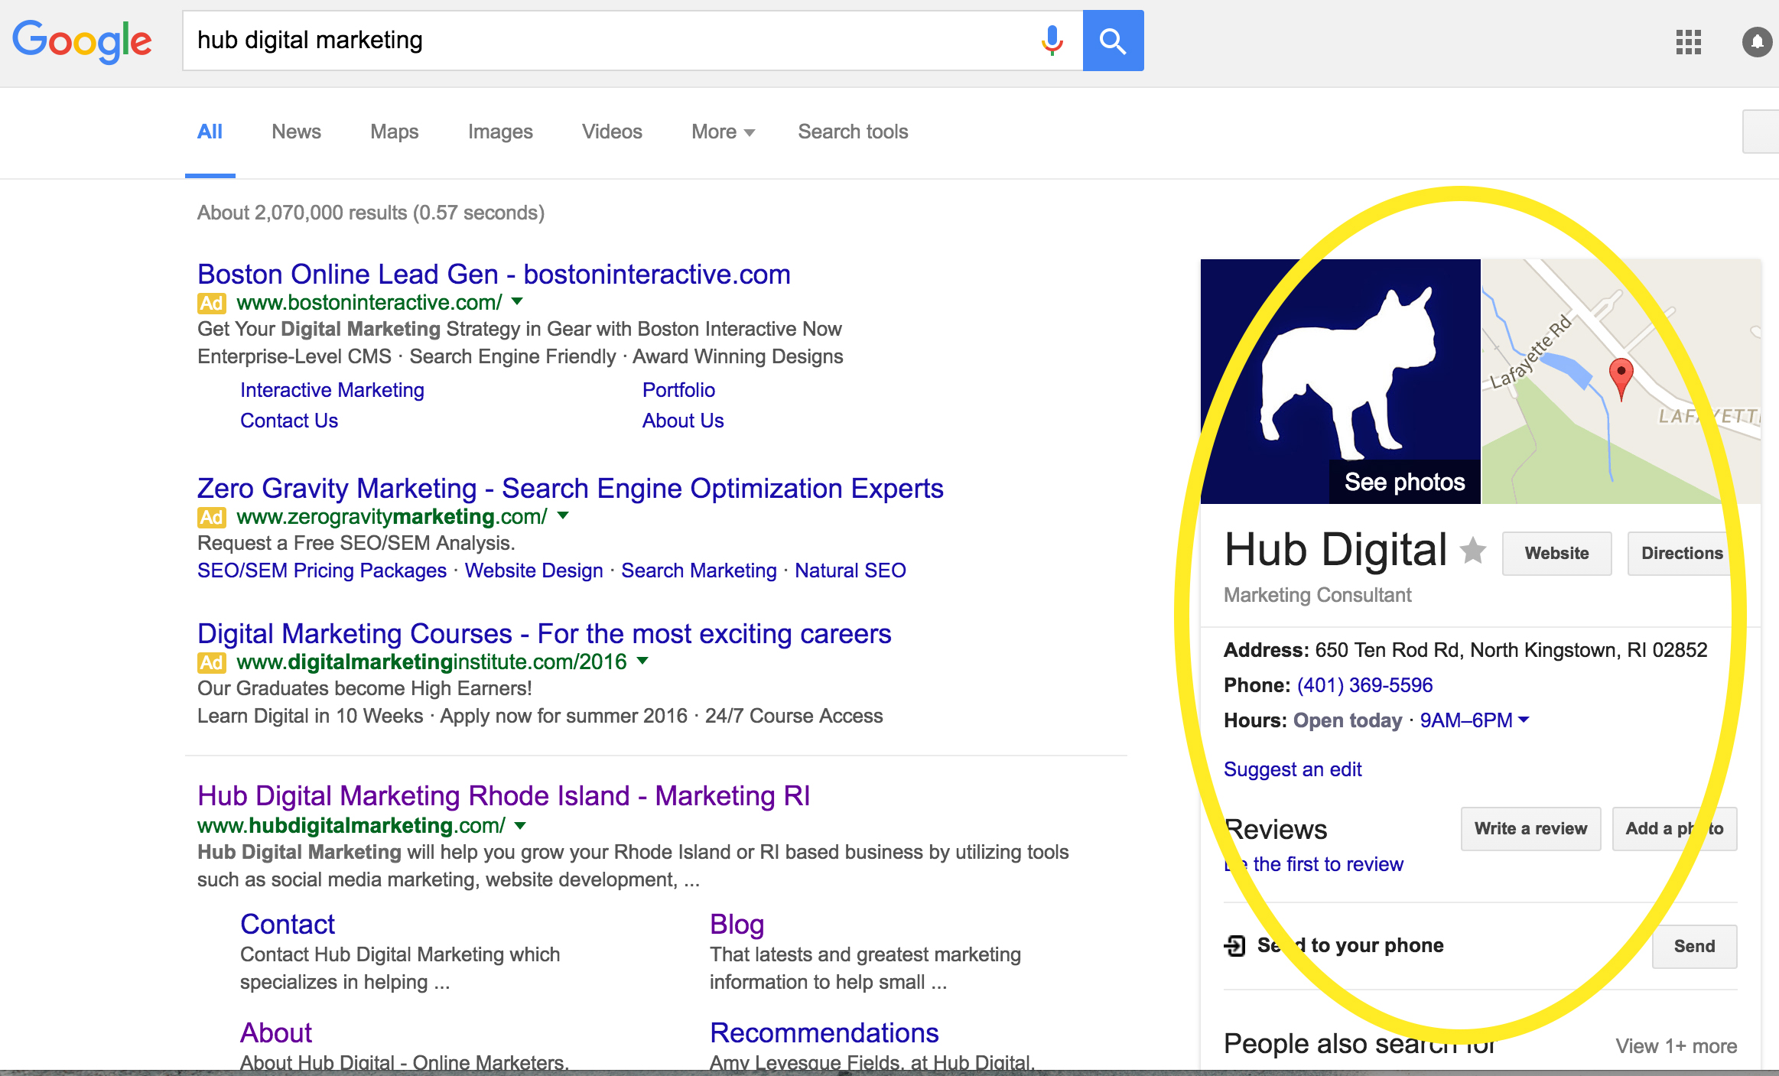Click the Send to your phone icon

pyautogui.click(x=1234, y=946)
